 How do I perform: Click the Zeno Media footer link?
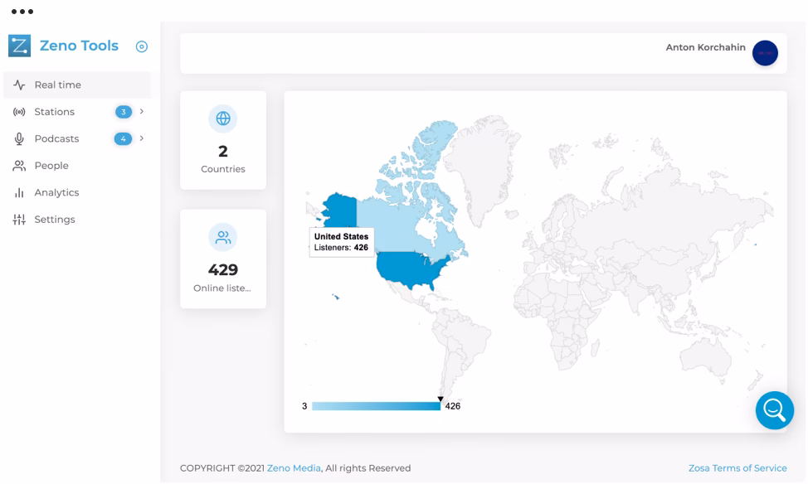point(294,468)
